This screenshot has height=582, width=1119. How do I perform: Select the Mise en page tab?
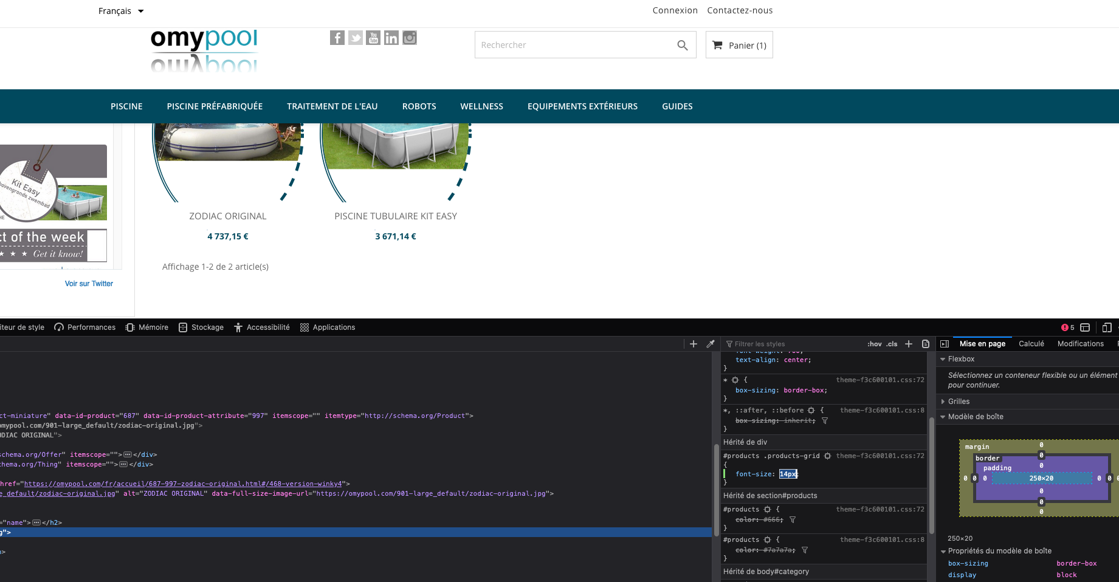[982, 344]
